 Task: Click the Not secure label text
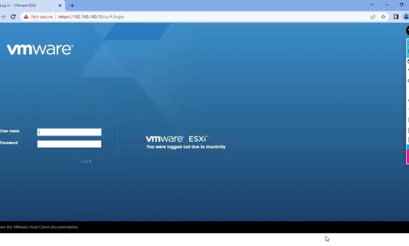pyautogui.click(x=42, y=17)
